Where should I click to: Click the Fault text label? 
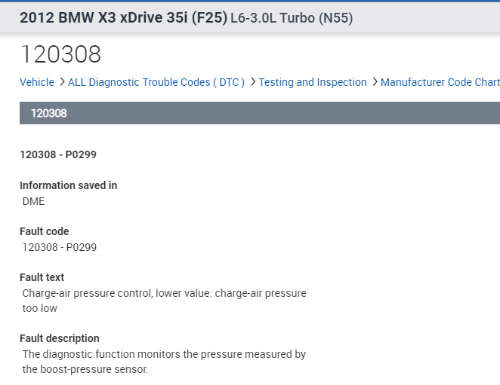[x=42, y=277]
